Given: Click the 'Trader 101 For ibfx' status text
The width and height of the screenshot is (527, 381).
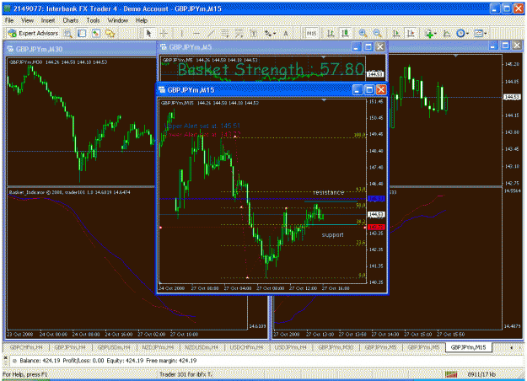Looking at the screenshot, I should pyautogui.click(x=186, y=374).
